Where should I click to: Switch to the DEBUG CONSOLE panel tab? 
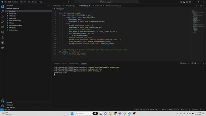point(74,63)
